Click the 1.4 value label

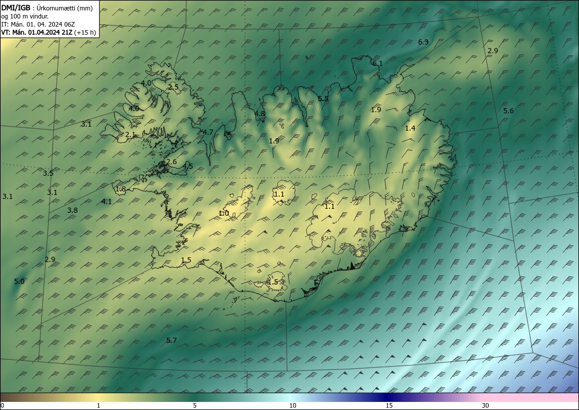pos(411,128)
